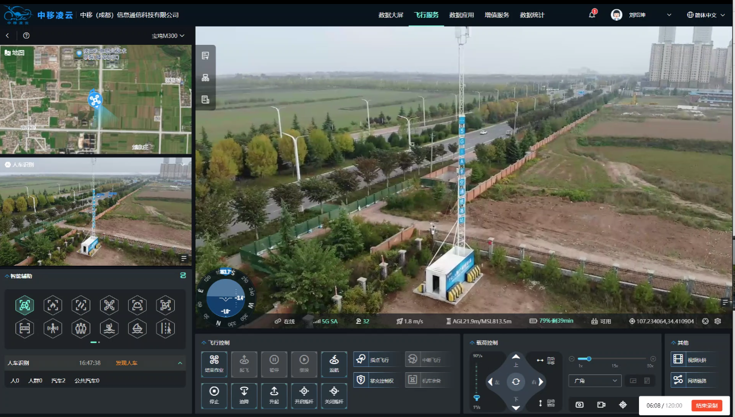
Task: Click the 指点飞行 button
Action: 376,360
